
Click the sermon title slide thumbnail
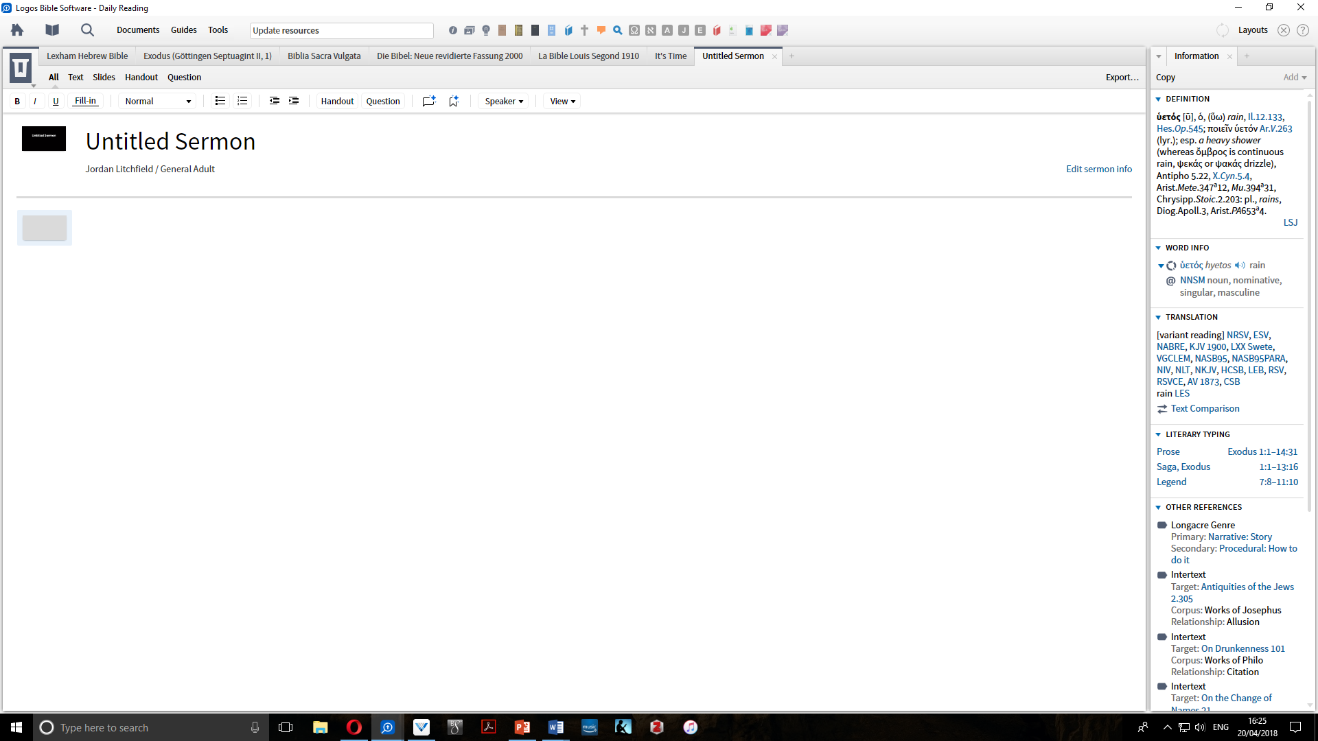pyautogui.click(x=44, y=139)
